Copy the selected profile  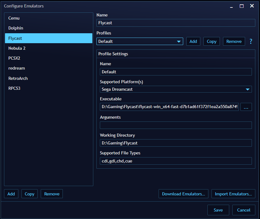[211, 41]
